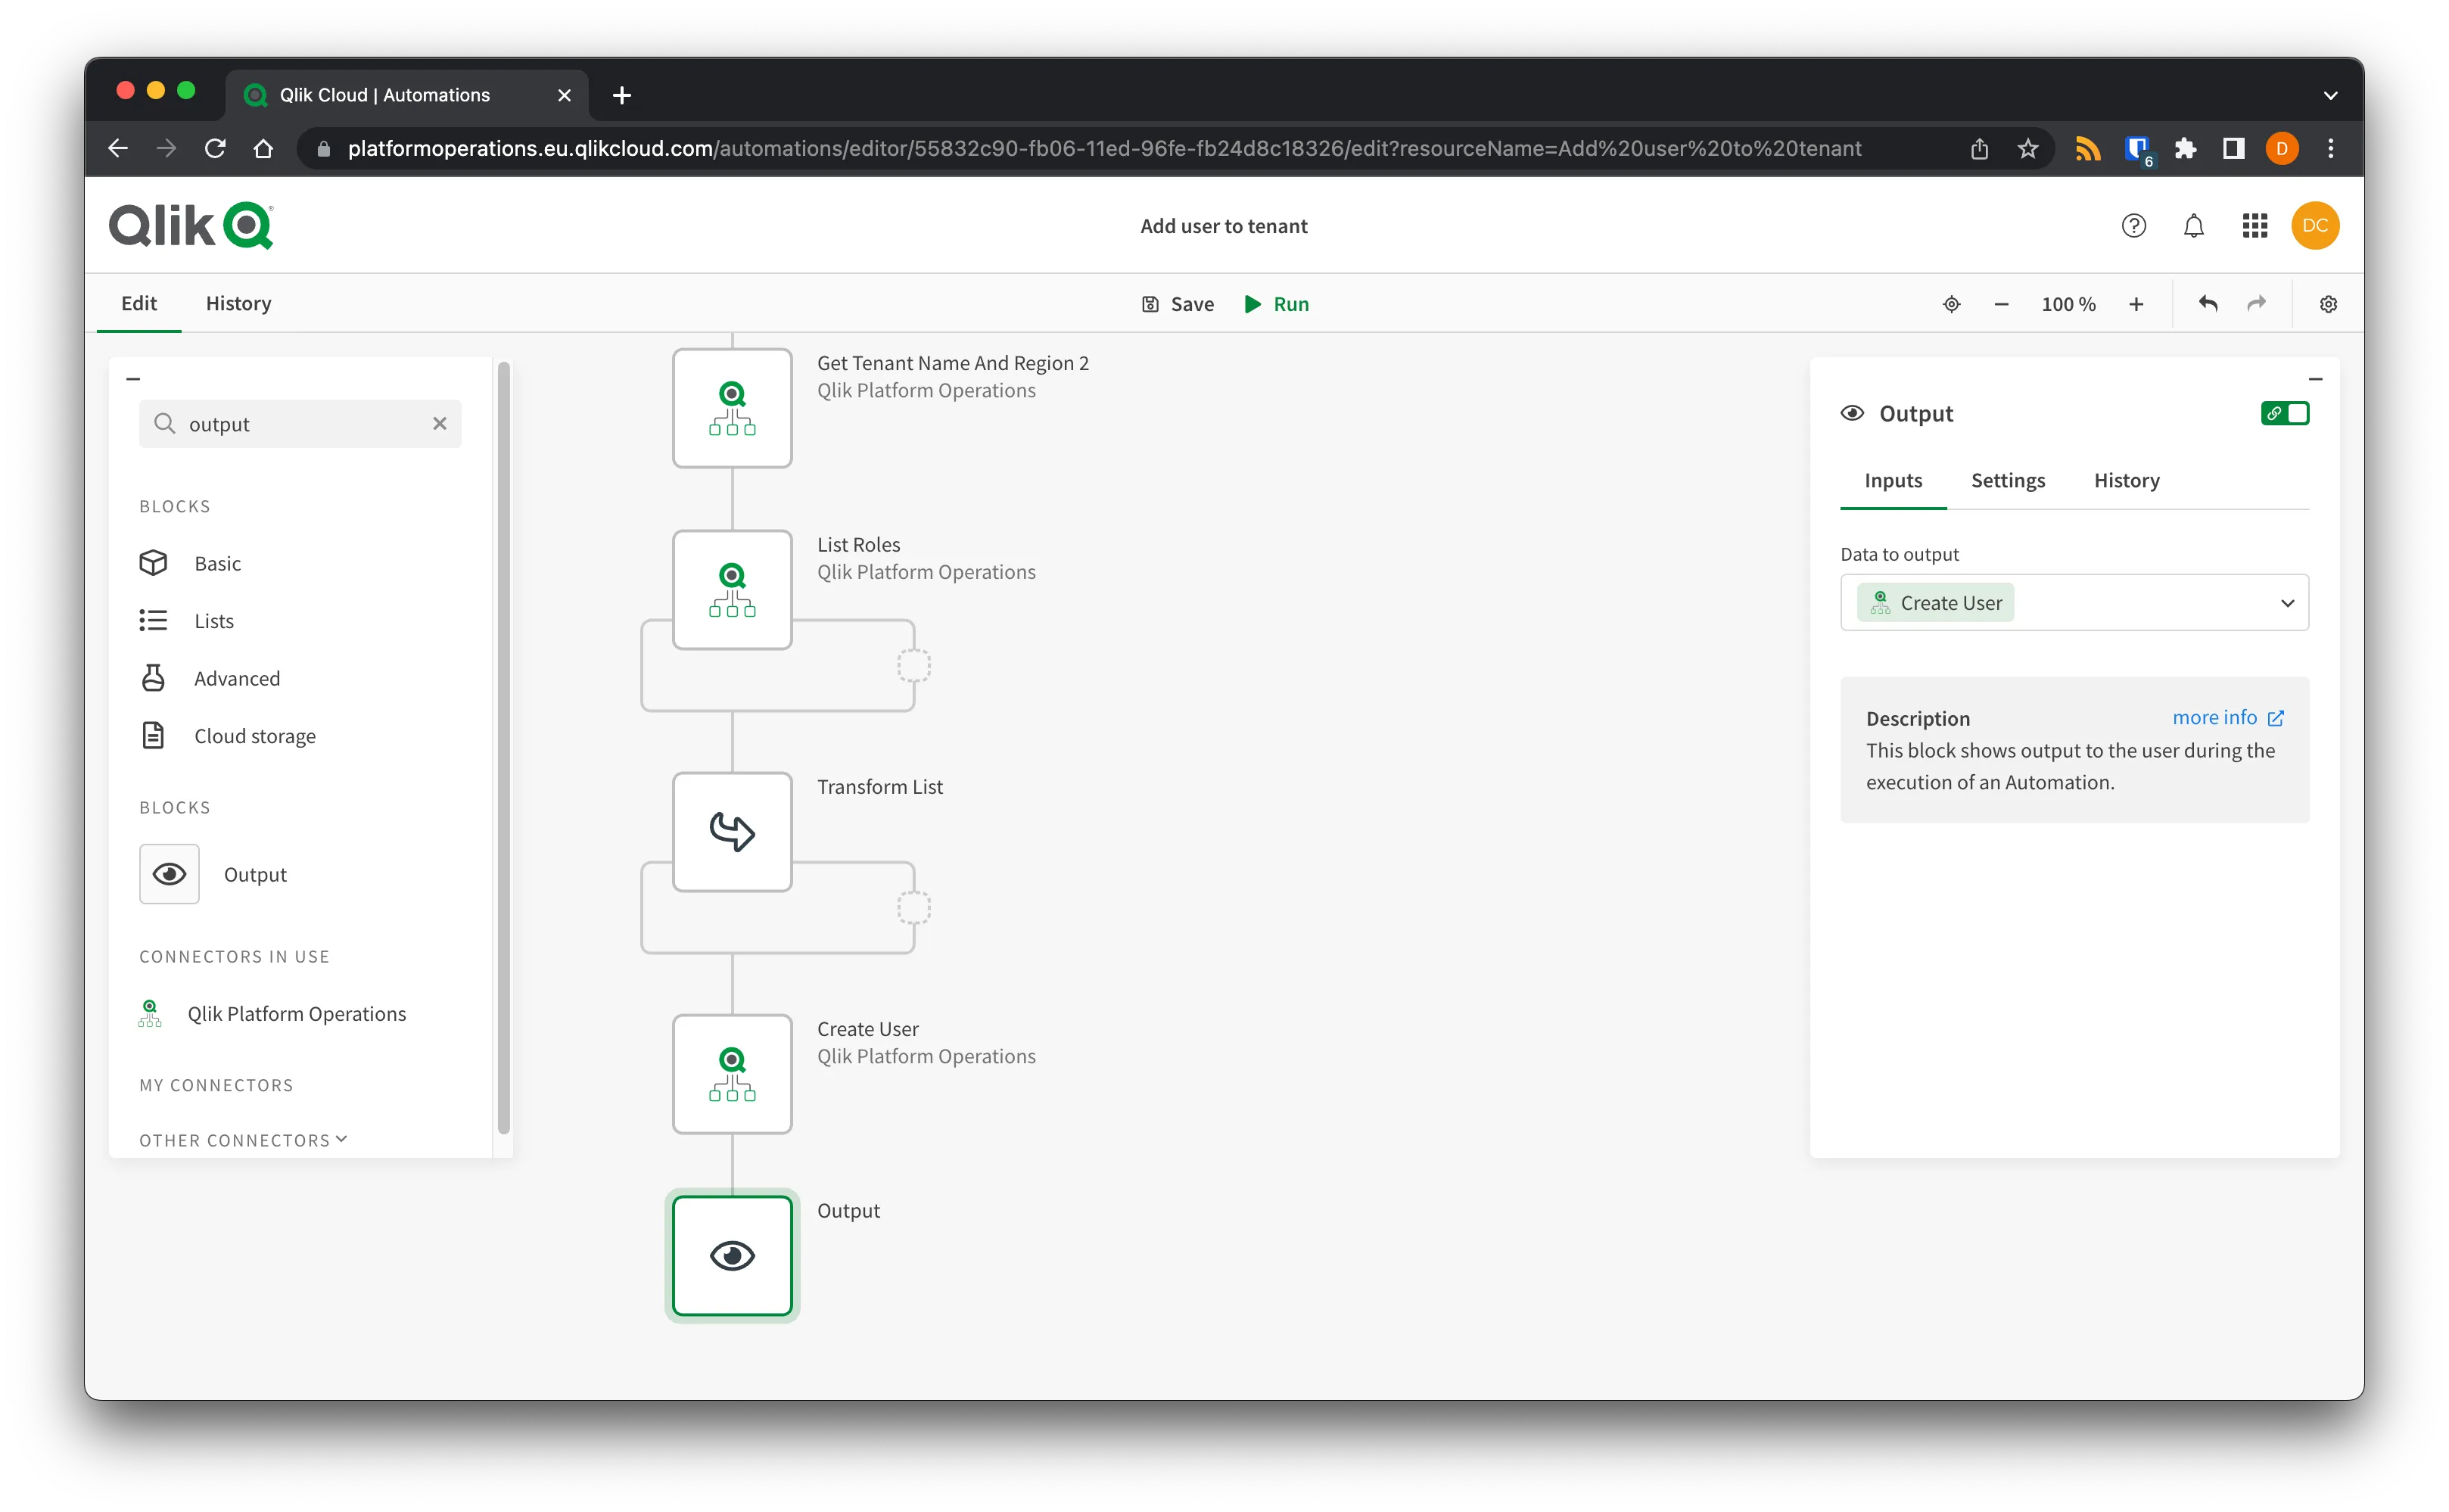This screenshot has width=2449, height=1512.
Task: Click the Output block eye icon
Action: click(731, 1256)
